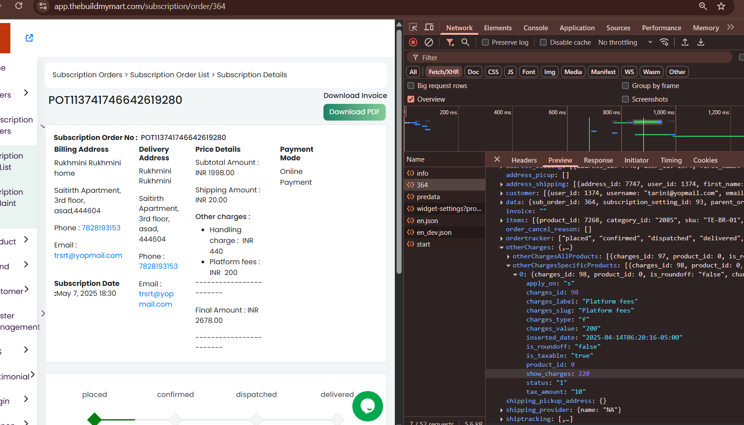The image size is (744, 425).
Task: Reload the page with browser refresh icon
Action: (x=19, y=6)
